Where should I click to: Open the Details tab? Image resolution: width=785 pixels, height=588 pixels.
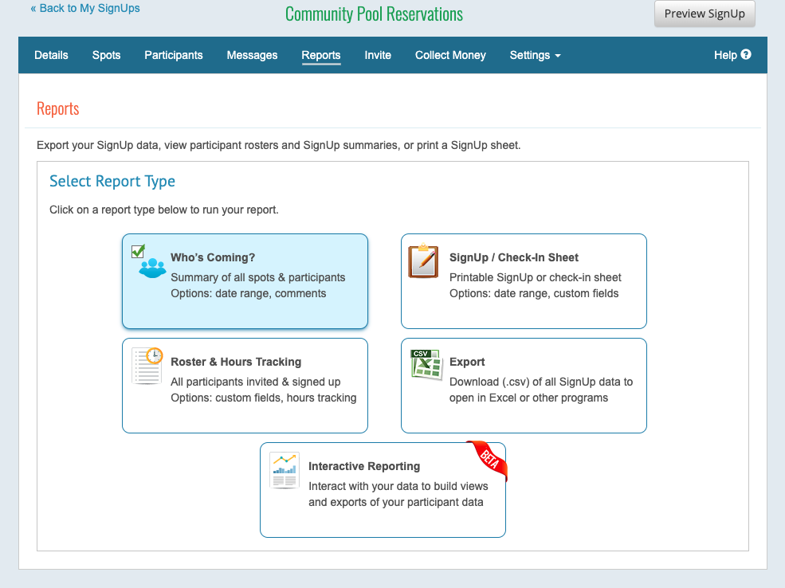pos(51,55)
